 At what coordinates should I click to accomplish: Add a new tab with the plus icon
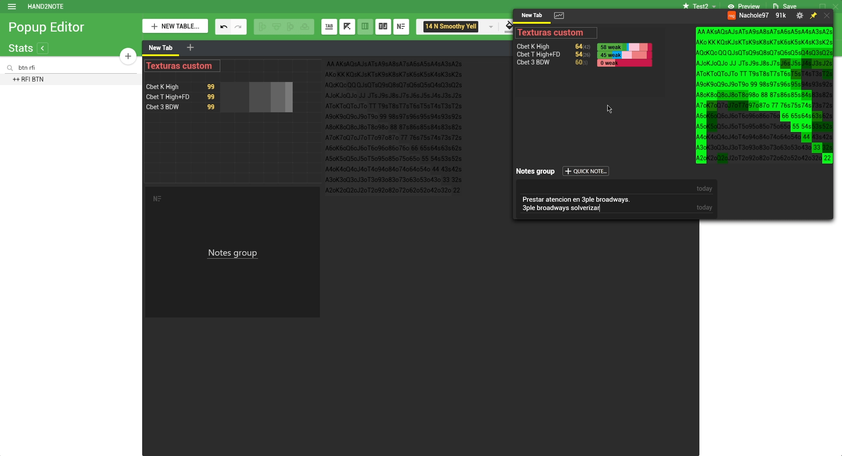(x=190, y=47)
